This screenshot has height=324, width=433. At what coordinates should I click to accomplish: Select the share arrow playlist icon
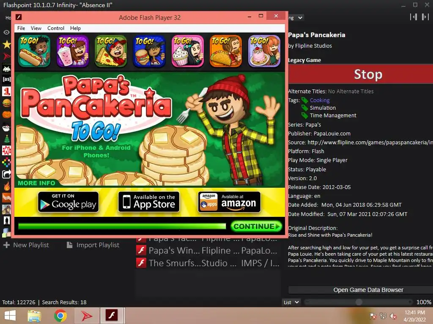point(6,174)
